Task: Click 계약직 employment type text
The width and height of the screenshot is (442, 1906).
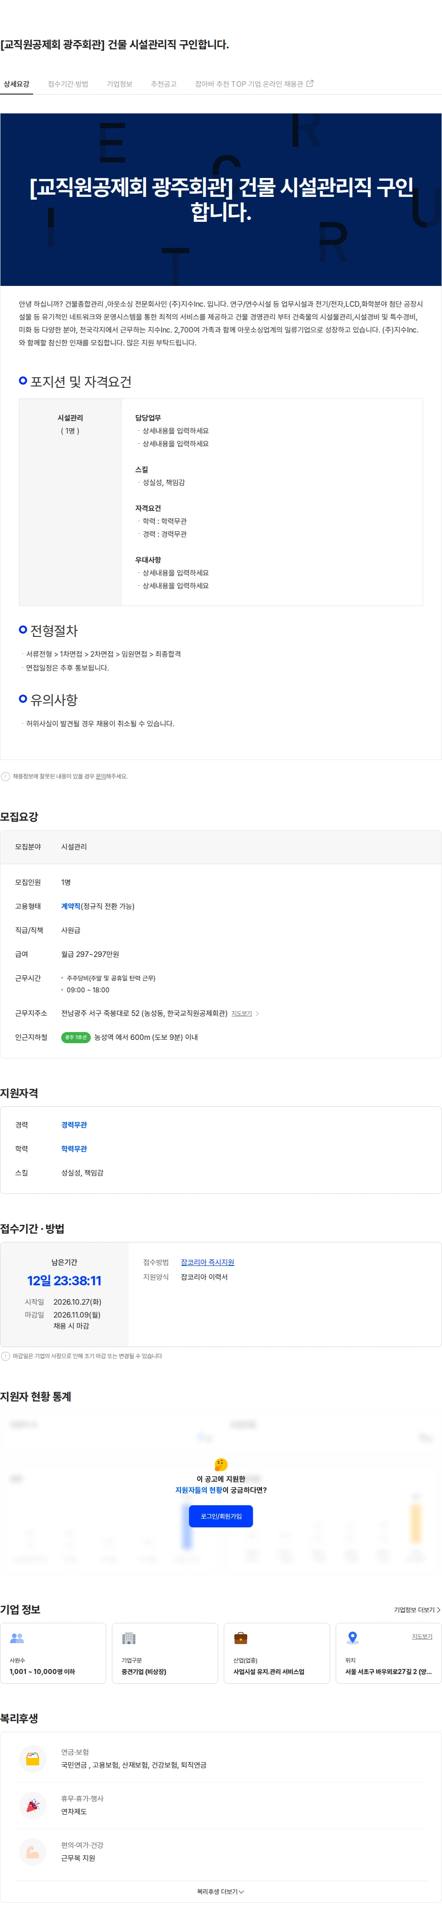Action: point(71,906)
